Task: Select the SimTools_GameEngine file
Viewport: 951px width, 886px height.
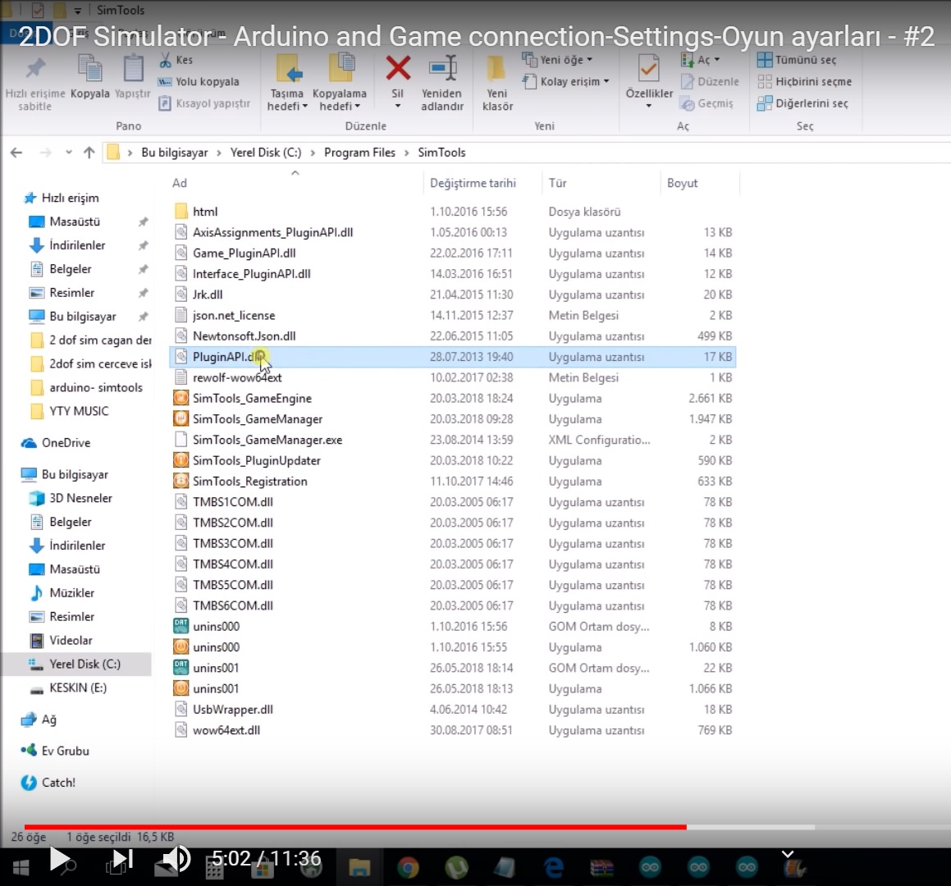Action: [x=252, y=398]
